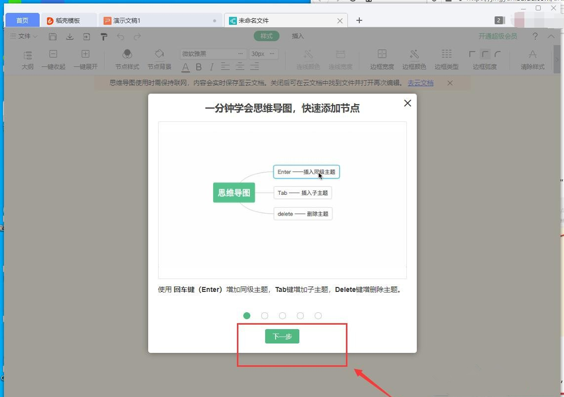
Task: Open the font color A picker
Action: 185,67
